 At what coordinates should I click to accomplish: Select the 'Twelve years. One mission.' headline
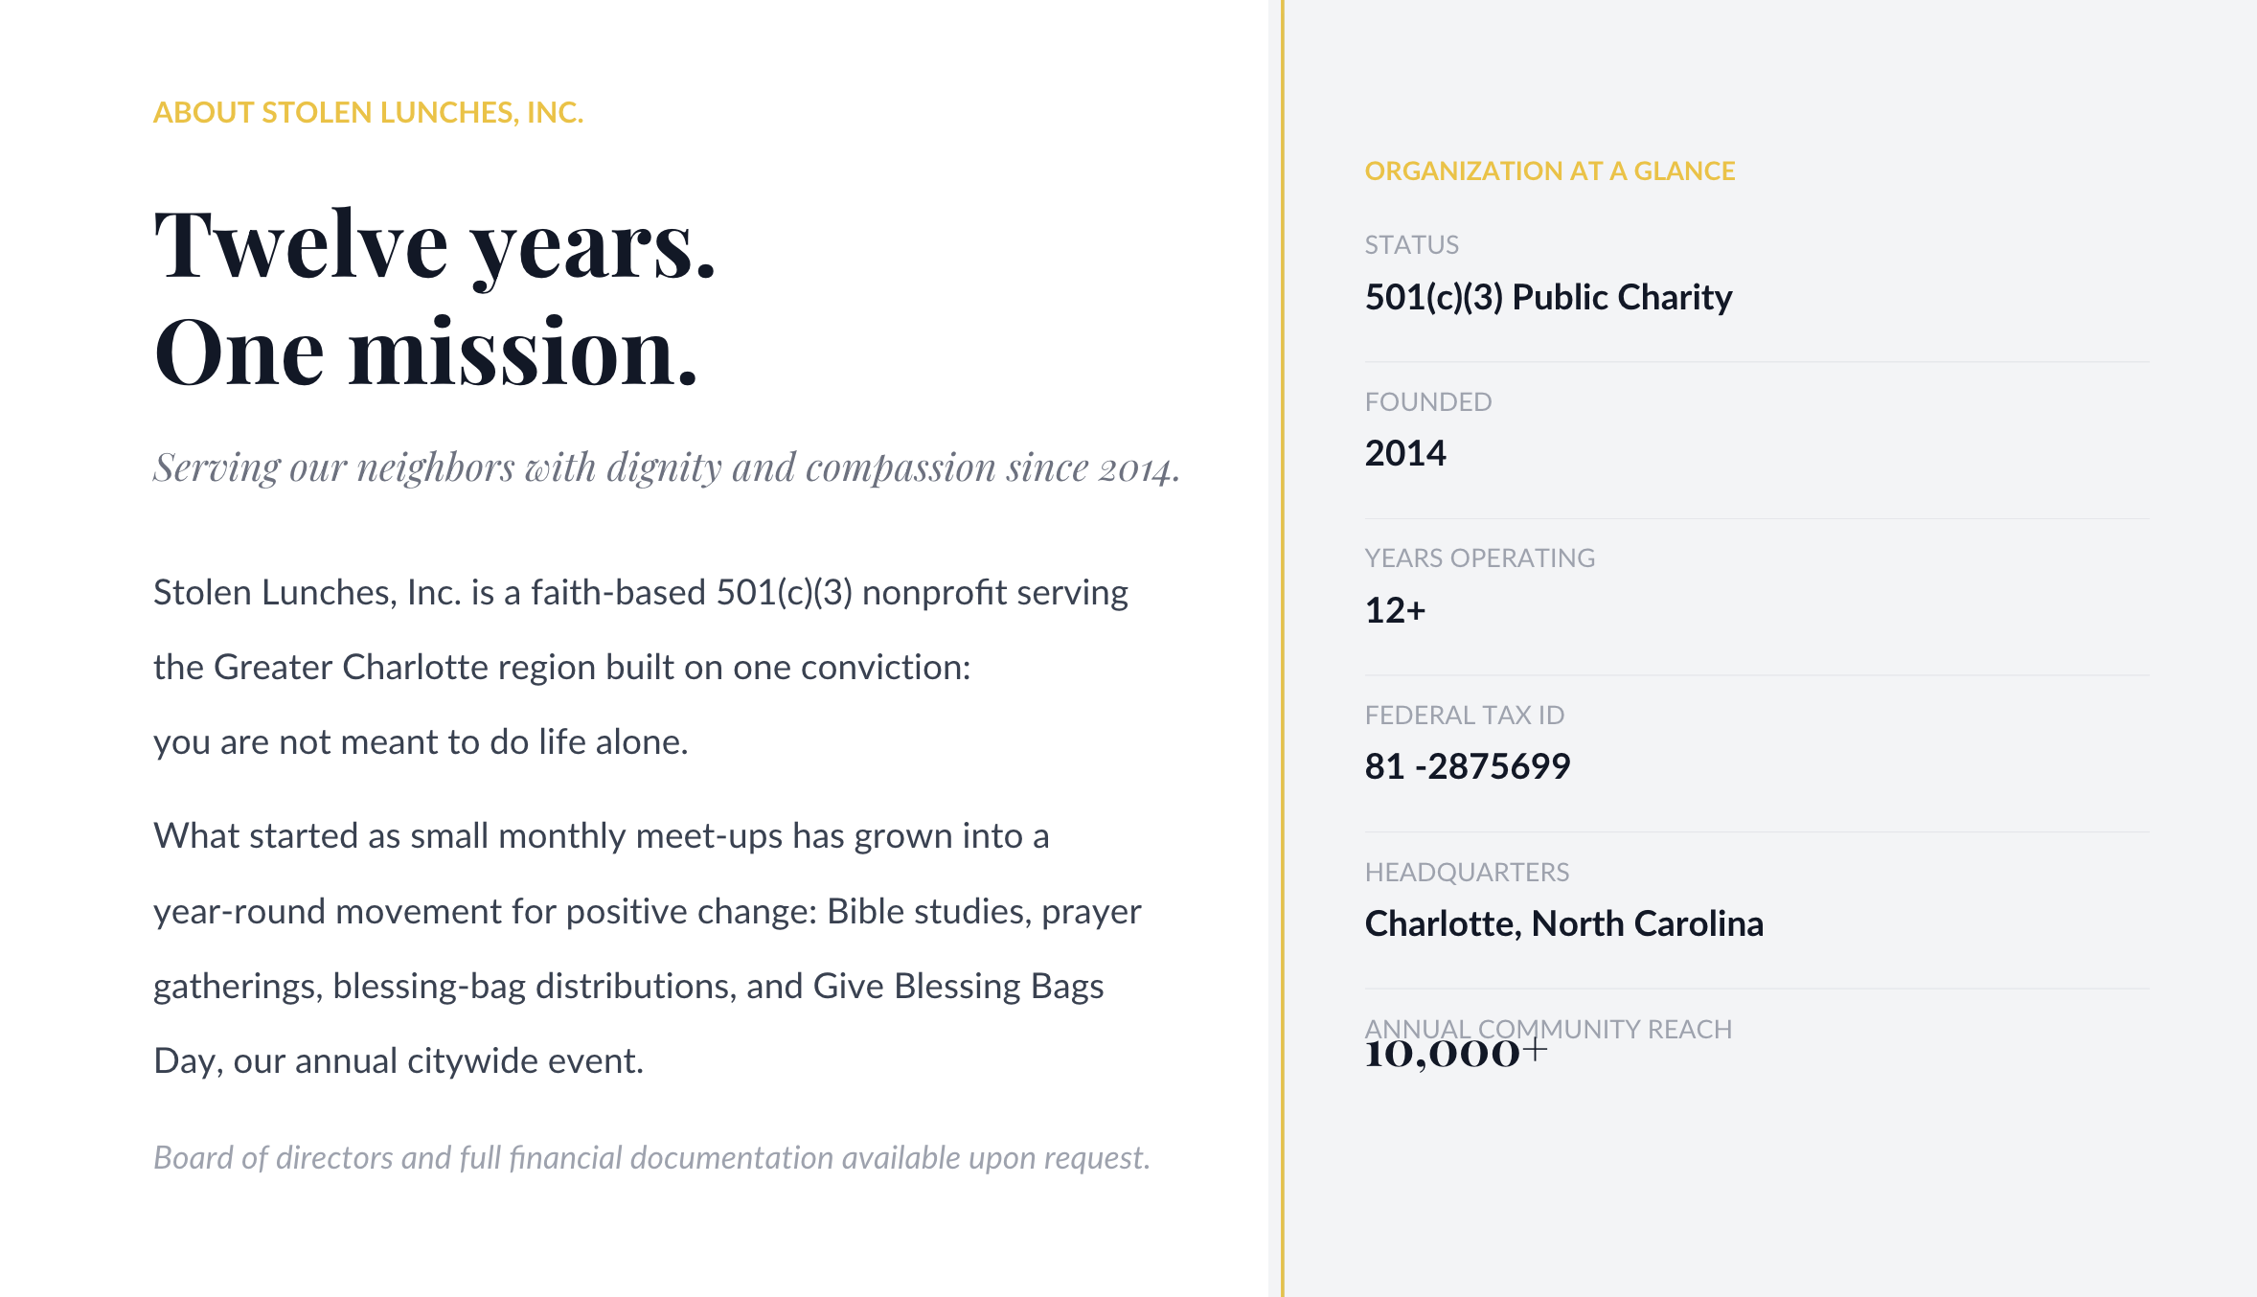(435, 298)
